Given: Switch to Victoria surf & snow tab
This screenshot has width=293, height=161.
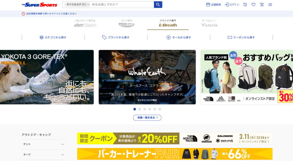Looking at the screenshot, I should (x=209, y=23).
